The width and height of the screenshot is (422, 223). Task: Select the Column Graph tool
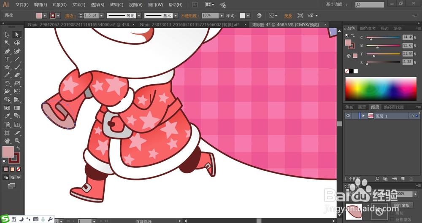click(x=17, y=124)
